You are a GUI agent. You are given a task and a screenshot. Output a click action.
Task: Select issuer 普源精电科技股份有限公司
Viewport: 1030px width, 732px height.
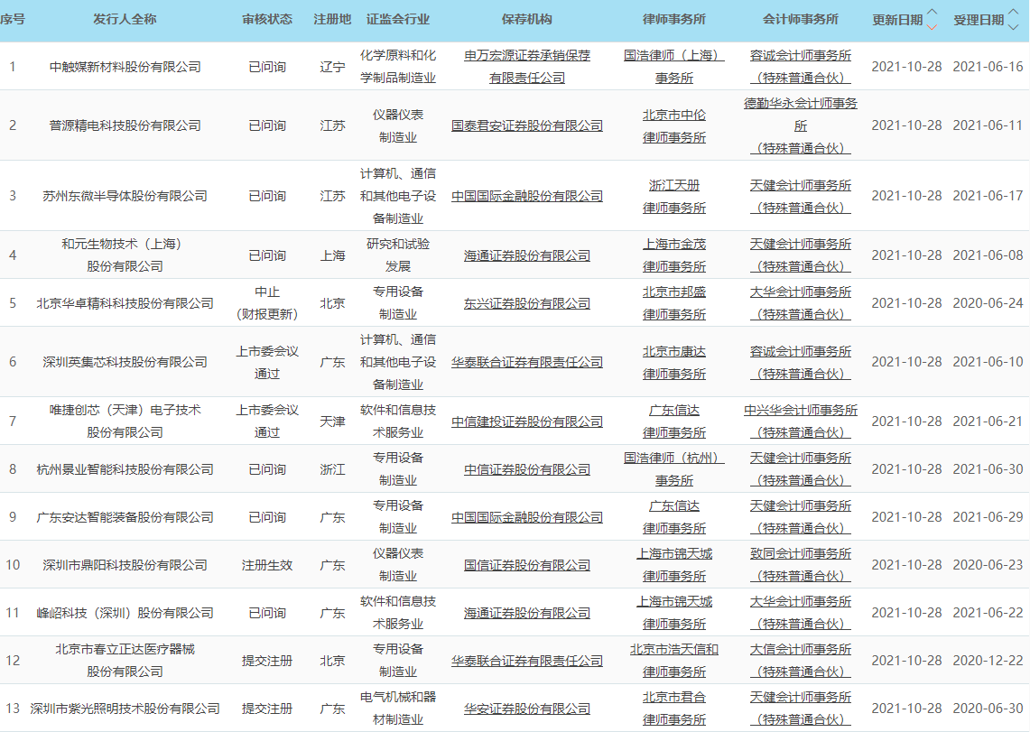pos(125,125)
